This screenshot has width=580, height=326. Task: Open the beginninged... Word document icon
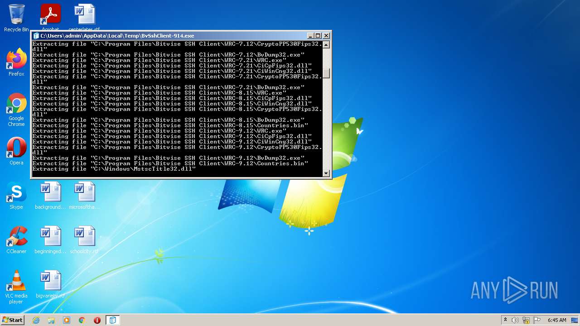(50, 240)
